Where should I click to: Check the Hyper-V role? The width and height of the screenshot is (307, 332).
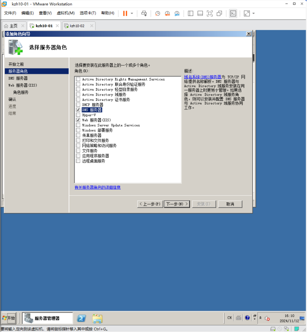[x=78, y=115]
